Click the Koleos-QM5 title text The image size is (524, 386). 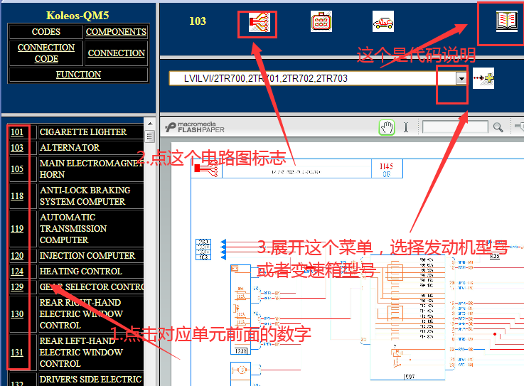pos(77,16)
